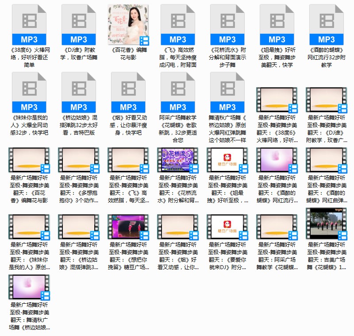Viewport: 354px width, 336px height.
Task: Select 阿采广场舞教学《花蝴蝶》 MP3 file icon
Action: (178, 93)
